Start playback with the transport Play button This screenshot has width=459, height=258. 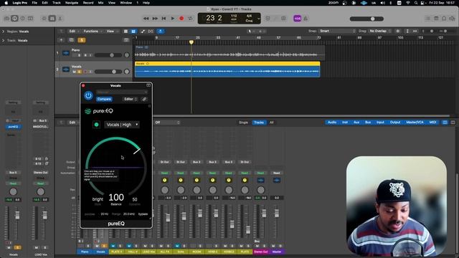click(x=173, y=19)
